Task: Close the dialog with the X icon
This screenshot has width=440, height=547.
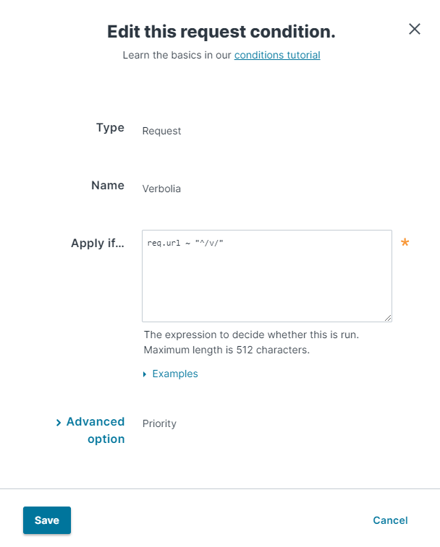Action: [415, 29]
